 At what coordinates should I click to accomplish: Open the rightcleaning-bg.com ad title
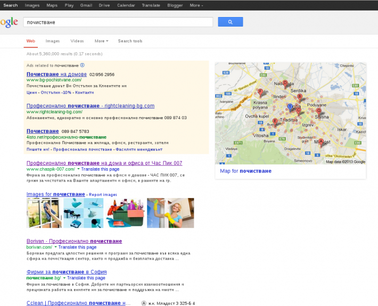click(x=91, y=106)
